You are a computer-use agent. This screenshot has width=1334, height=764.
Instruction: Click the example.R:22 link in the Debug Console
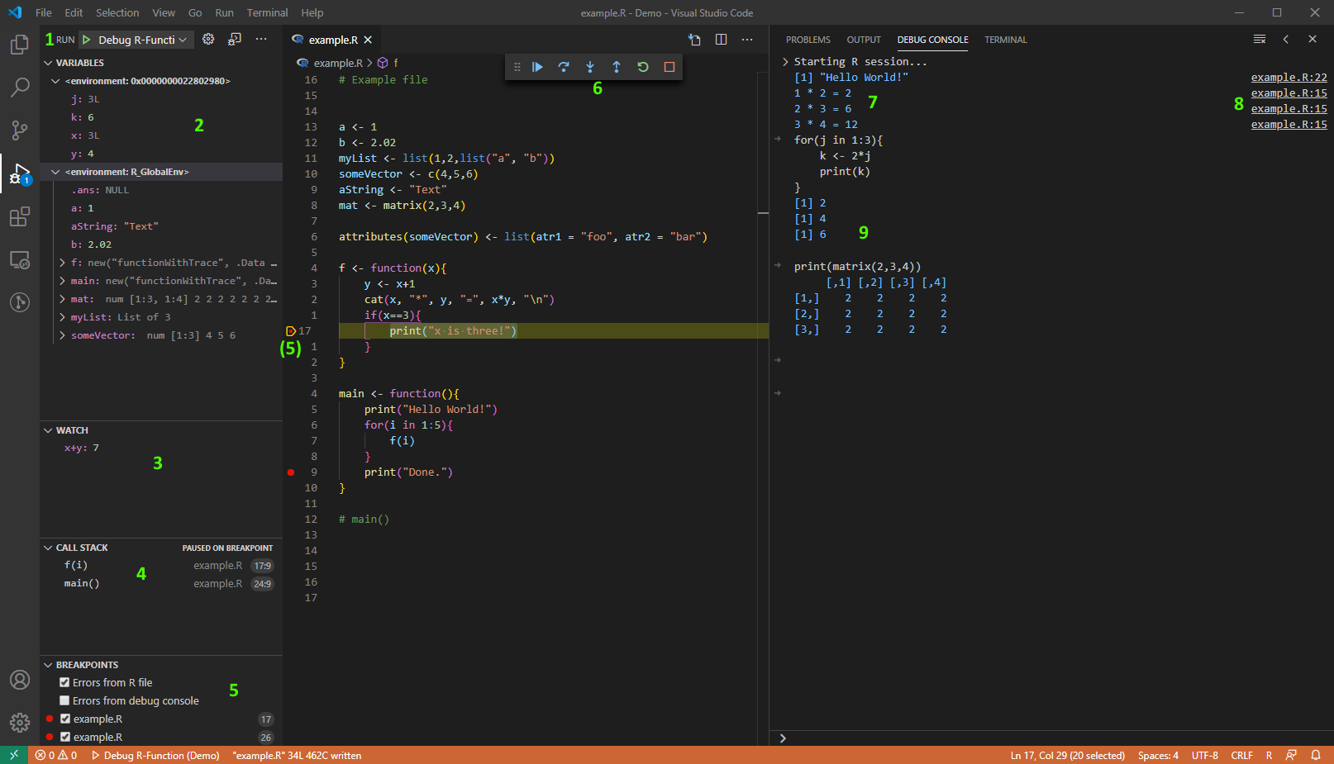1289,76
